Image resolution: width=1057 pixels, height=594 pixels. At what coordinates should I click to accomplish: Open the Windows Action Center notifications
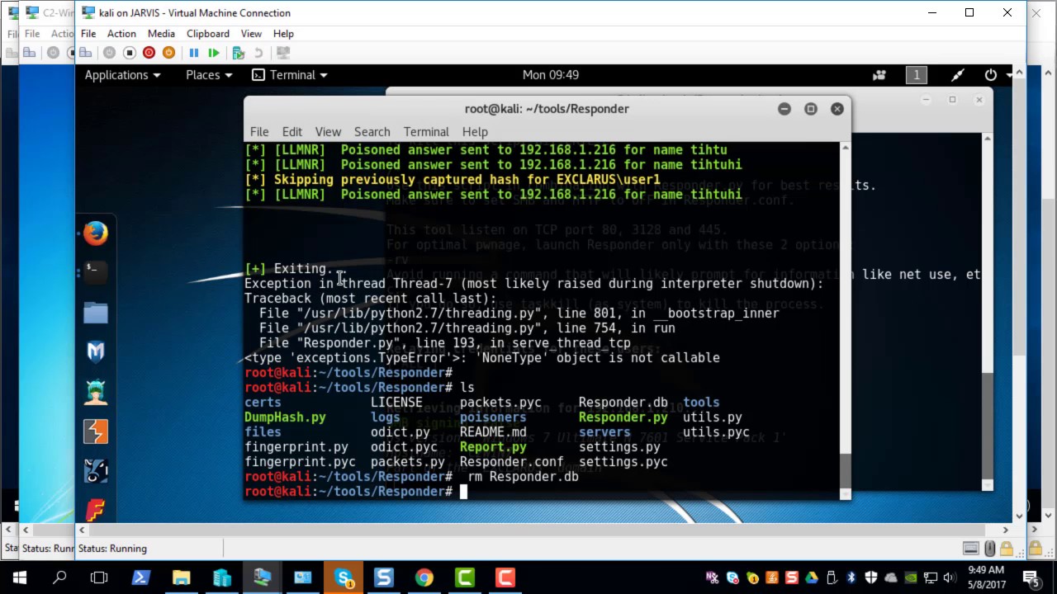pyautogui.click(x=1031, y=577)
